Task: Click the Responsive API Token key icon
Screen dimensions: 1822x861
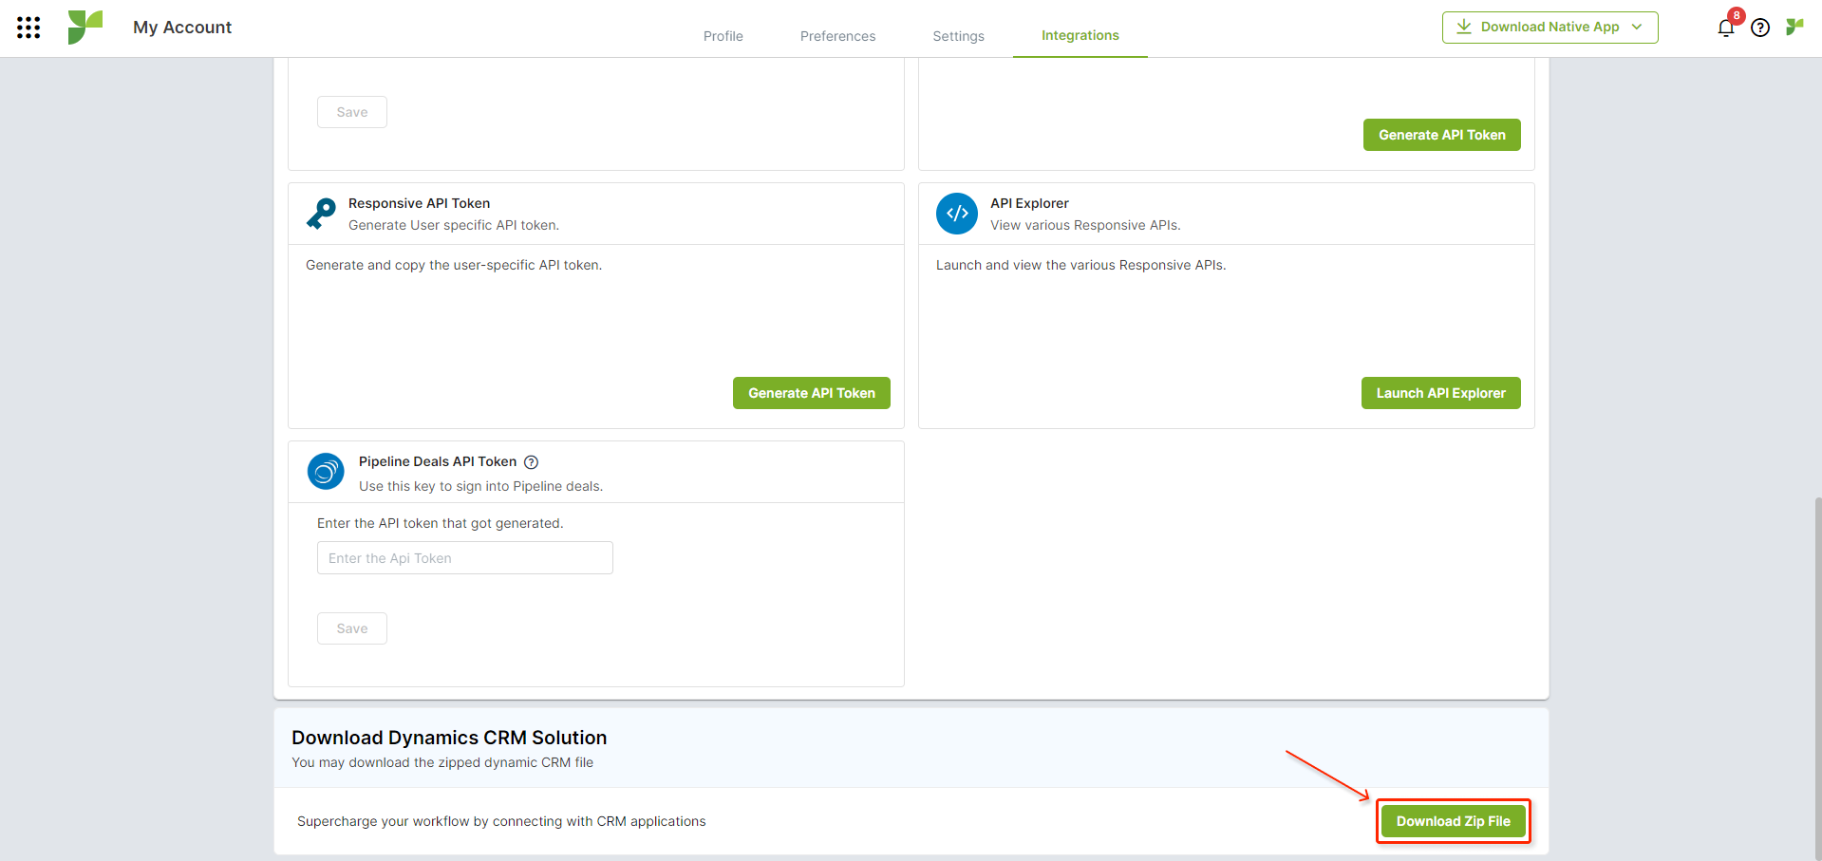Action: point(321,214)
